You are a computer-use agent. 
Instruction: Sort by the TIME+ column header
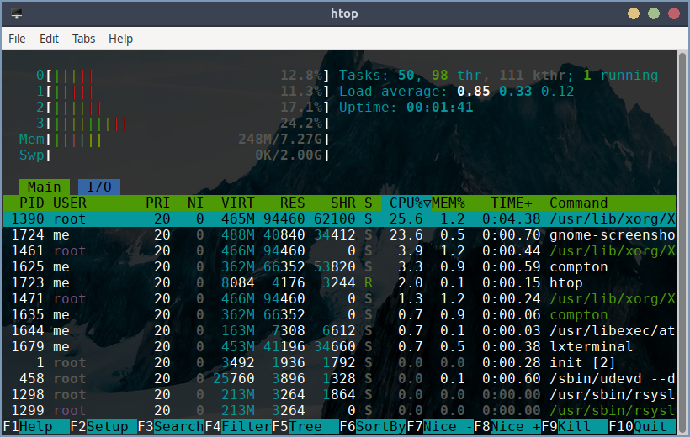tap(512, 203)
